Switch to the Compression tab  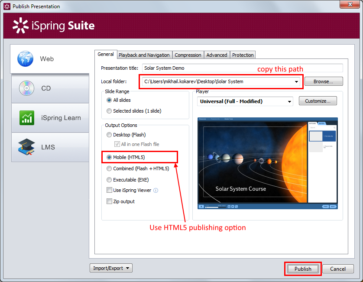click(x=188, y=55)
